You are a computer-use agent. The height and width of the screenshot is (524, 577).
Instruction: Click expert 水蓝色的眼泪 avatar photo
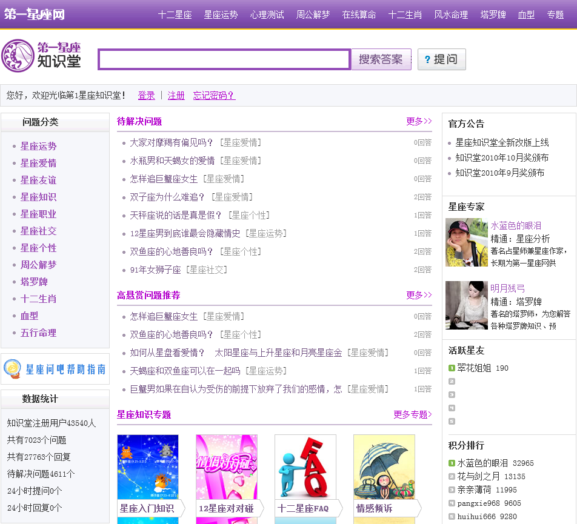pyautogui.click(x=467, y=242)
